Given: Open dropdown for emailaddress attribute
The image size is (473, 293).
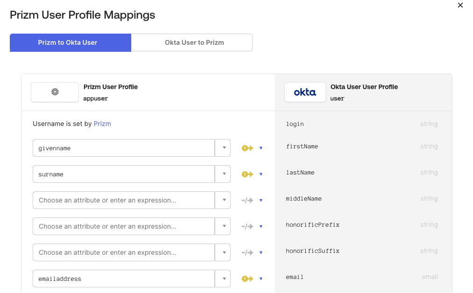Looking at the screenshot, I should pos(224,279).
